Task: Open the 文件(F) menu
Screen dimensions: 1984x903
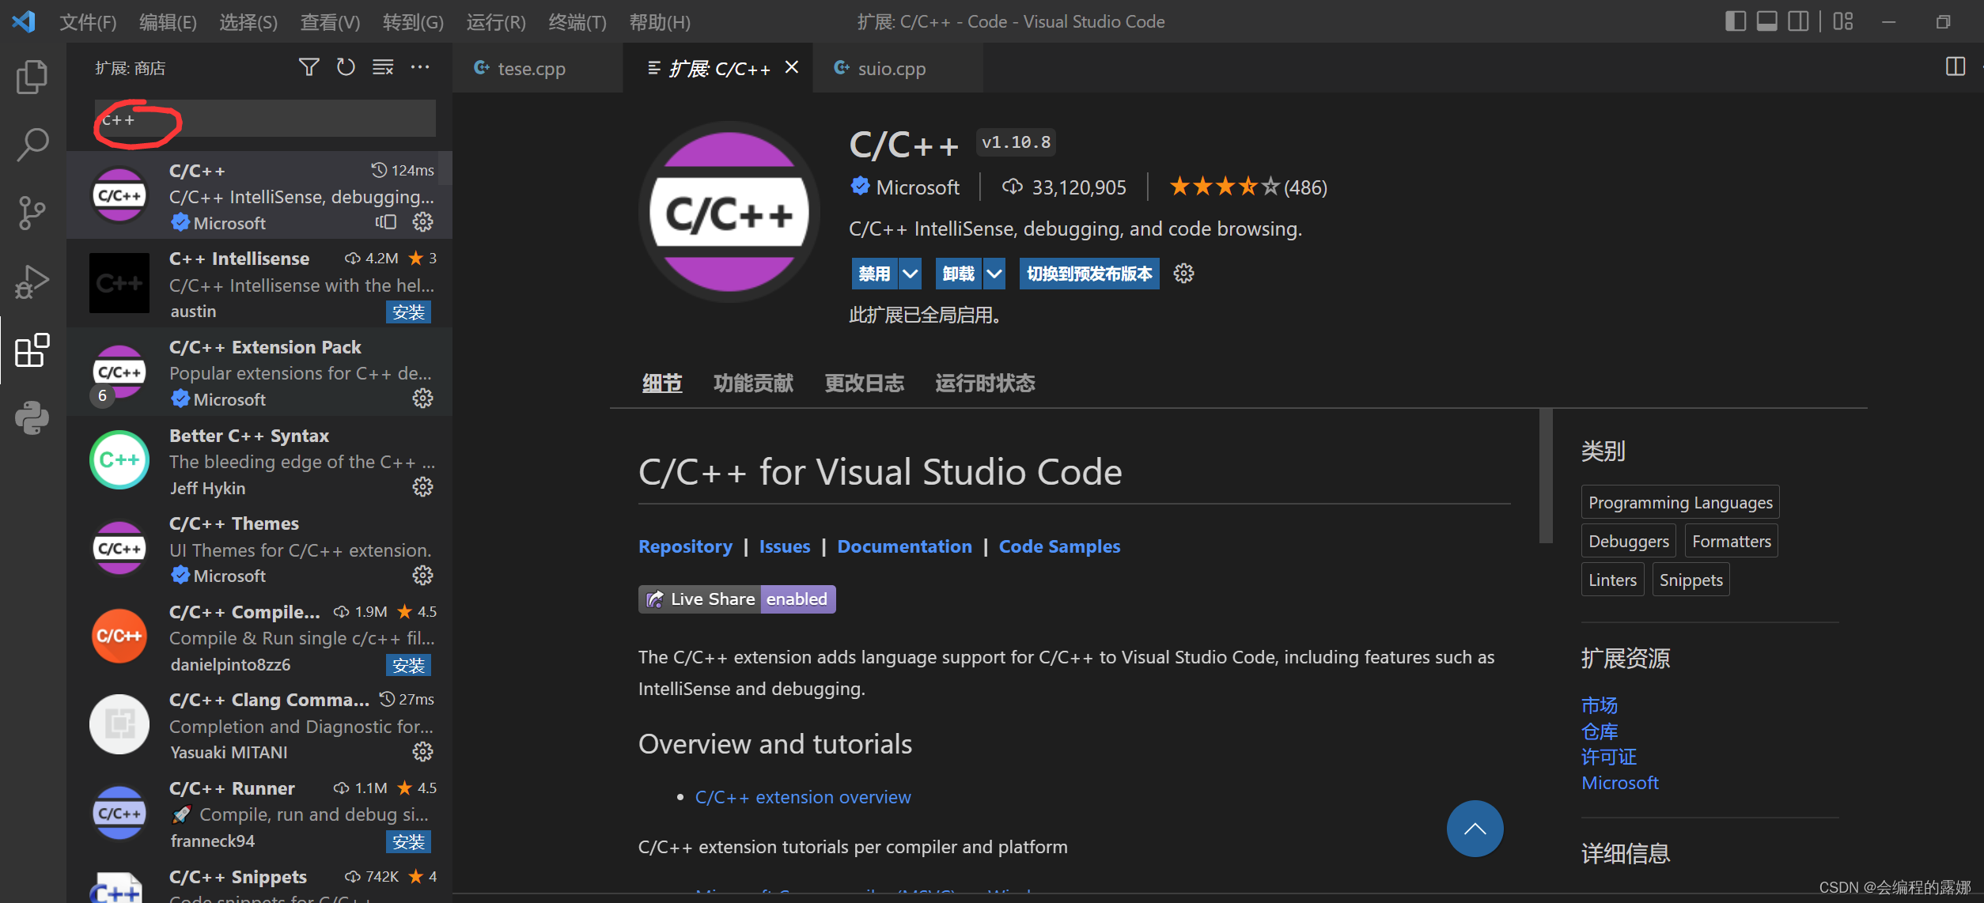Action: 88,22
